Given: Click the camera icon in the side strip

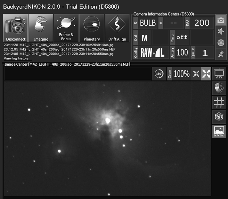Looking at the screenshot, I should click(x=221, y=20).
